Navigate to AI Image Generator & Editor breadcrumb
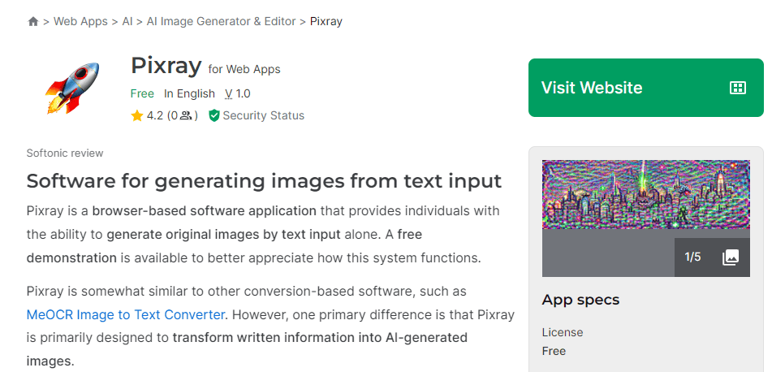Viewport: 772px width, 372px height. click(x=221, y=22)
